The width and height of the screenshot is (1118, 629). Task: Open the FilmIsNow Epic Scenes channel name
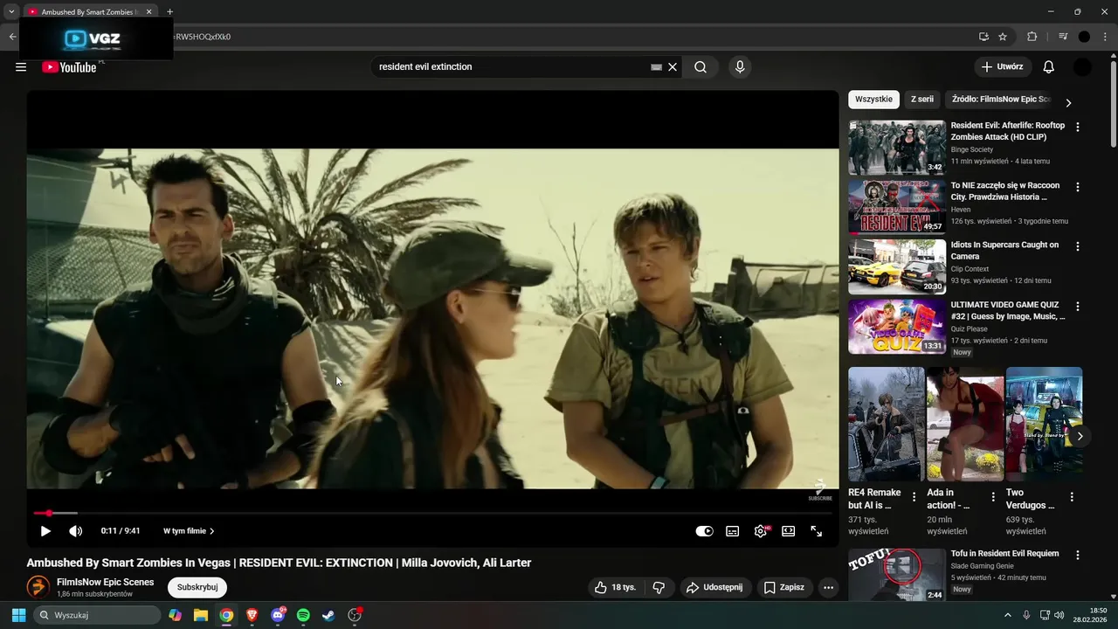(105, 582)
